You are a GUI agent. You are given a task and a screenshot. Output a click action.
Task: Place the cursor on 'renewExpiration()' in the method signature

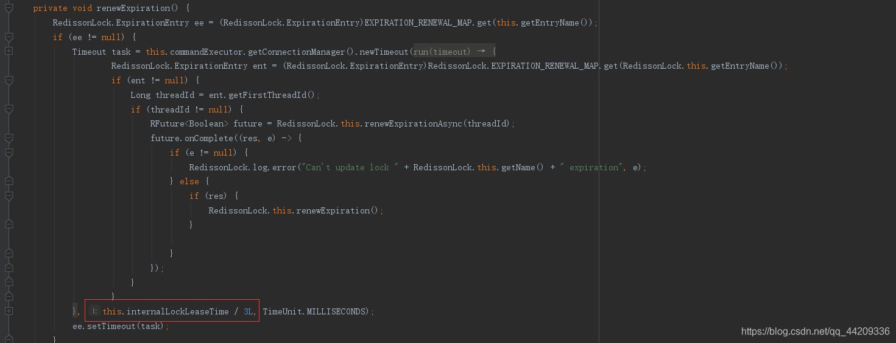(138, 9)
